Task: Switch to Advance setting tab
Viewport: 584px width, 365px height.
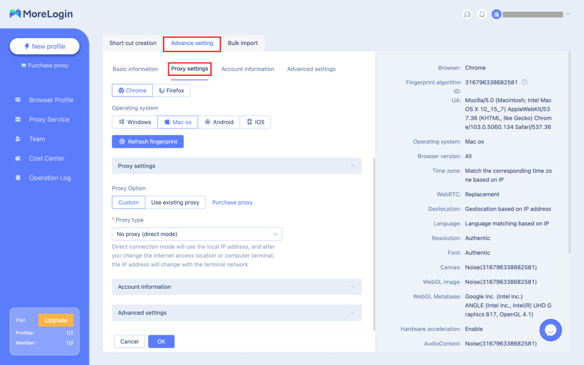Action: click(x=192, y=43)
